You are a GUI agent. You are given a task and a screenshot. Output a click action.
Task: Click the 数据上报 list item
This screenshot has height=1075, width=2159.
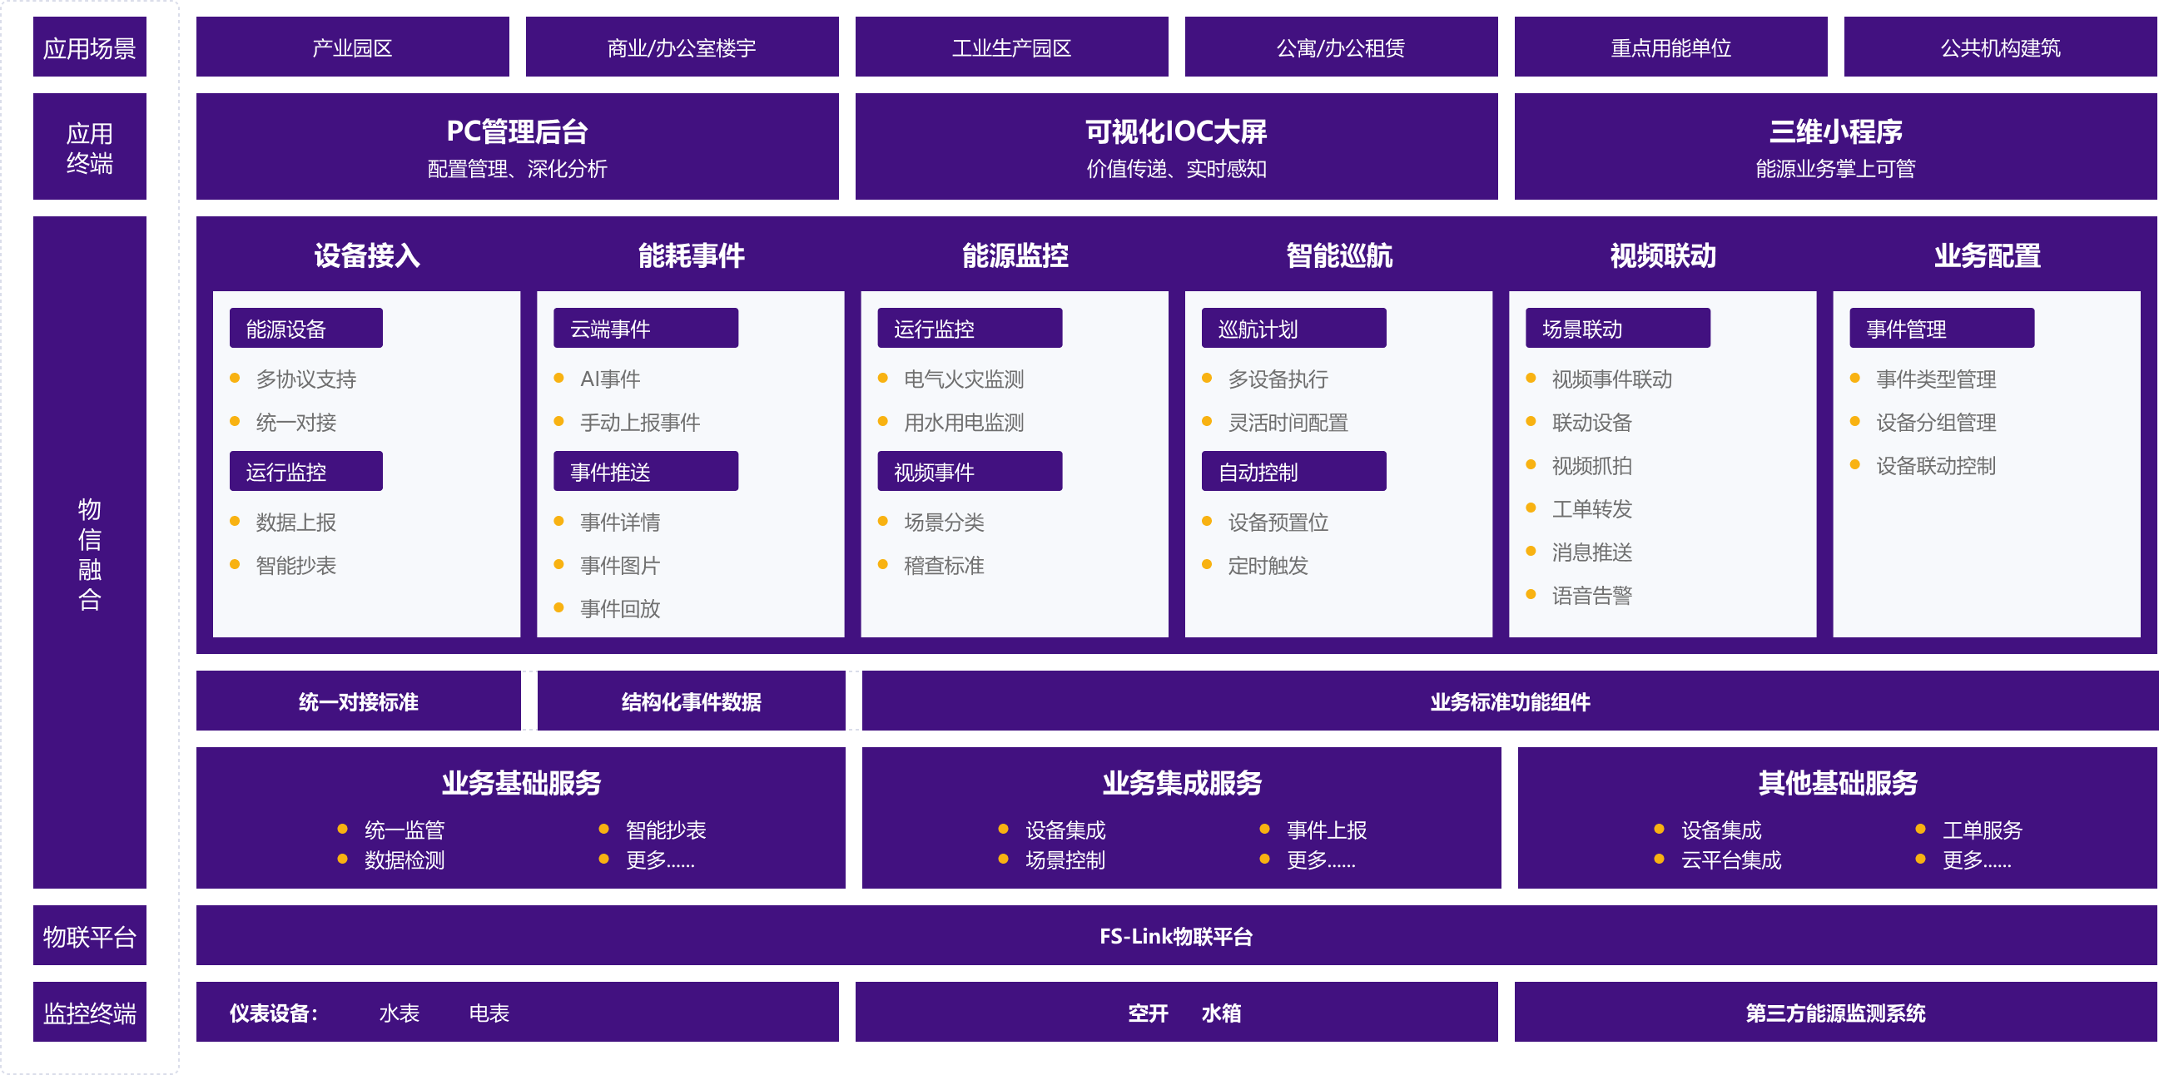coord(295,522)
